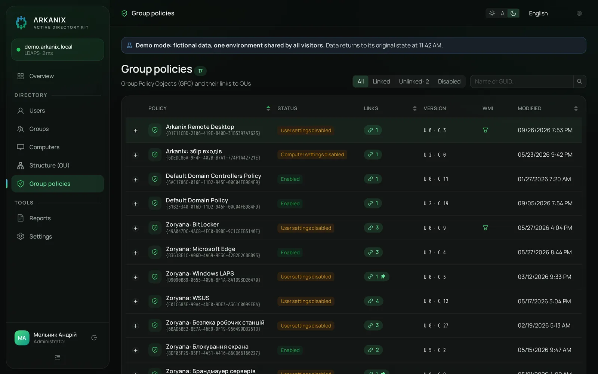Open the English language dropdown
Viewport: 598px width, 374px height.
click(555, 13)
